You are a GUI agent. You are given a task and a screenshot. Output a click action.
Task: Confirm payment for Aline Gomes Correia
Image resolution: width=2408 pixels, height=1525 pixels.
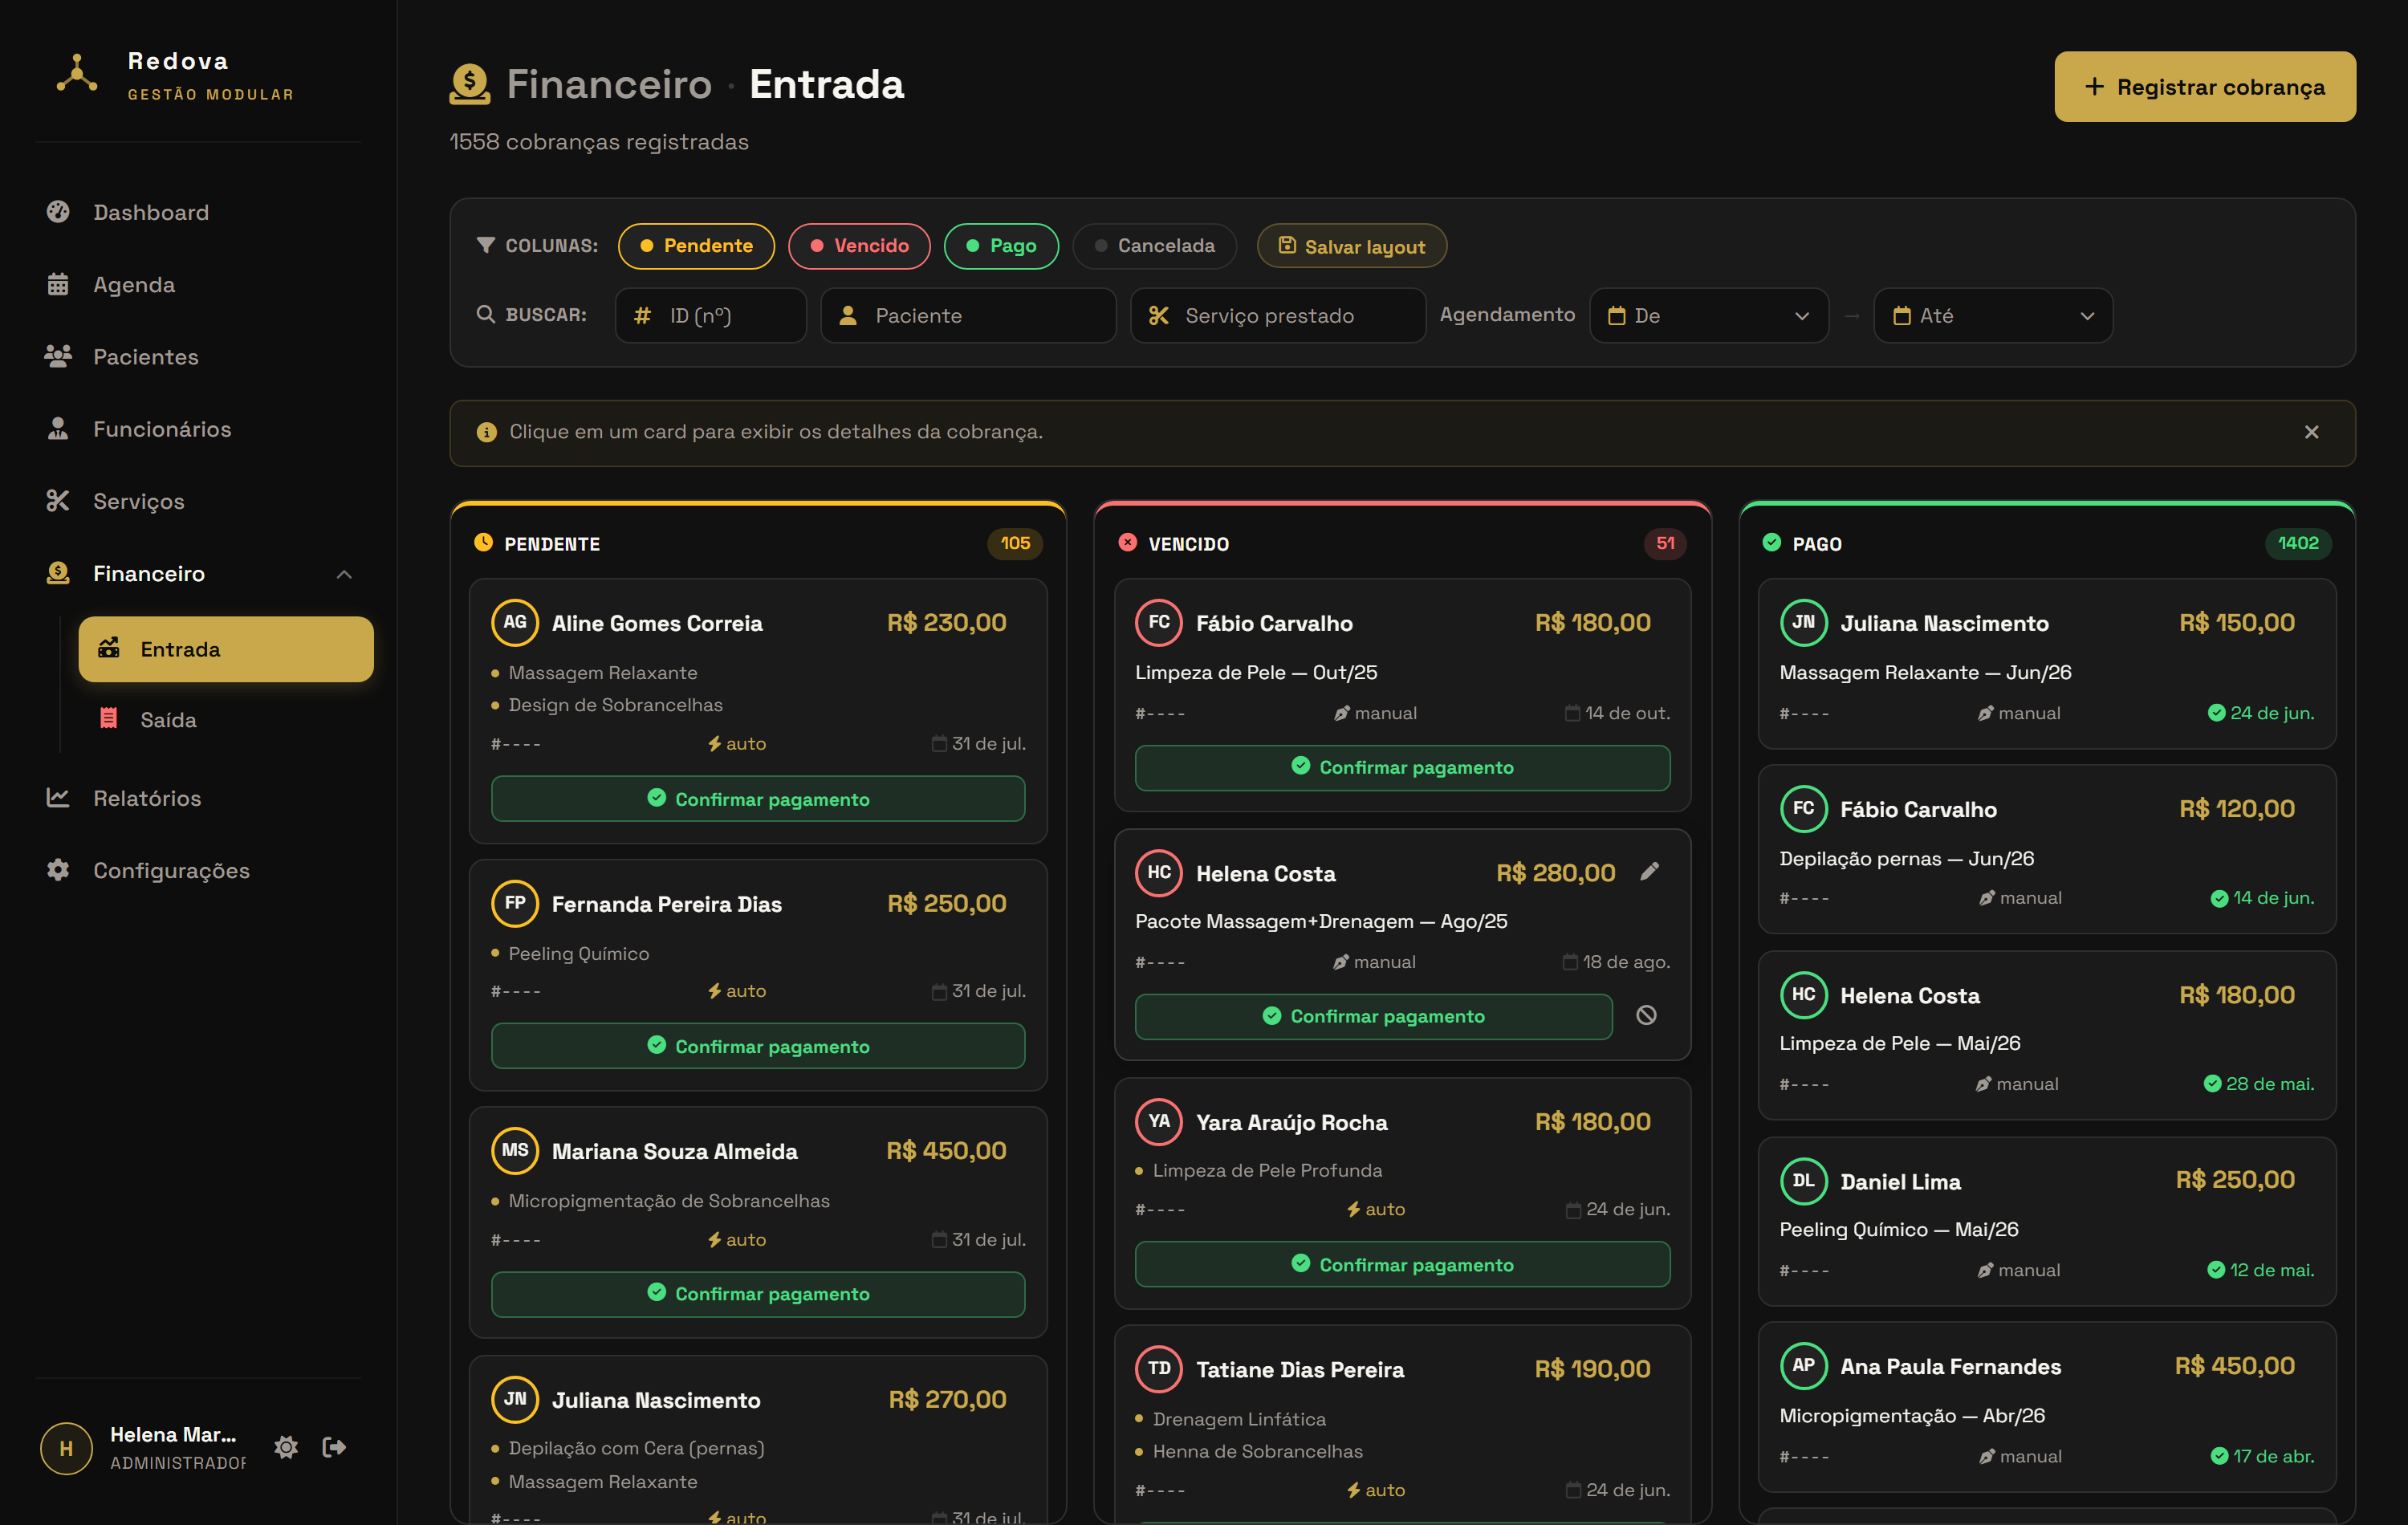758,799
